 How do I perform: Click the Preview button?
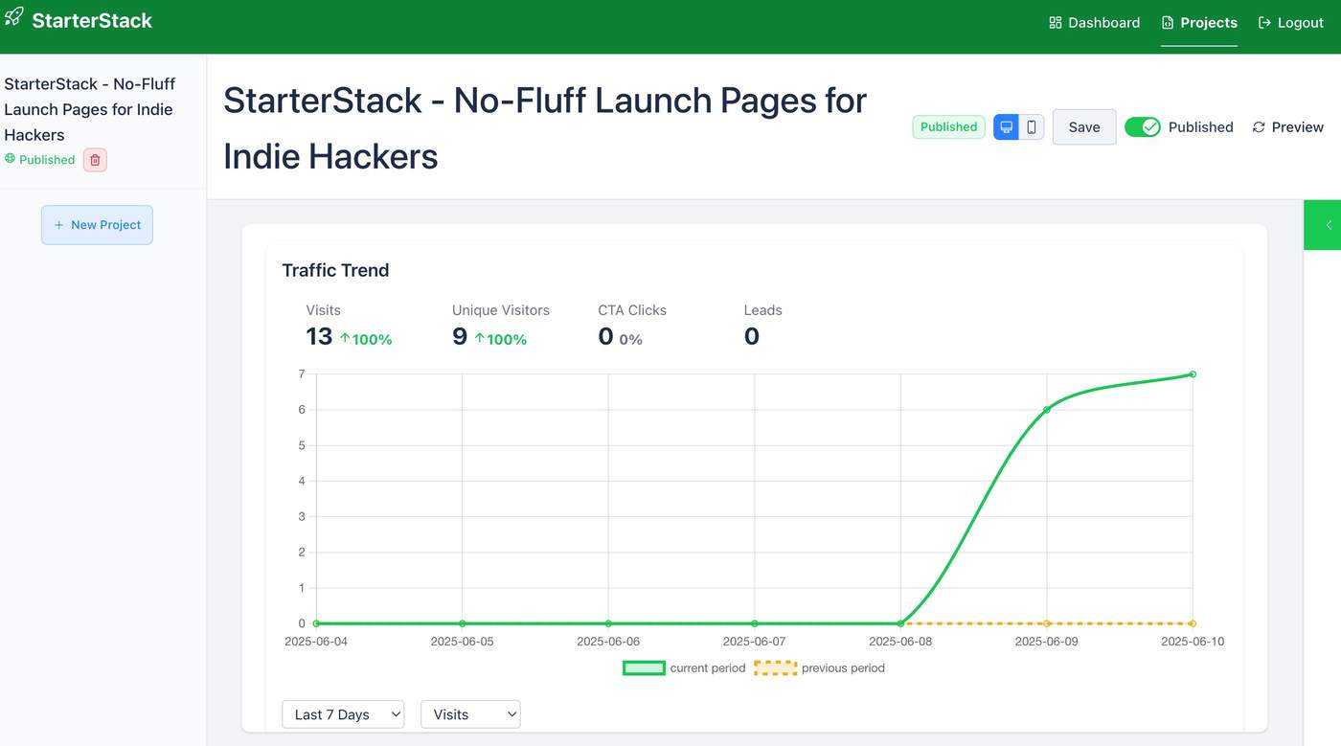pyautogui.click(x=1287, y=127)
